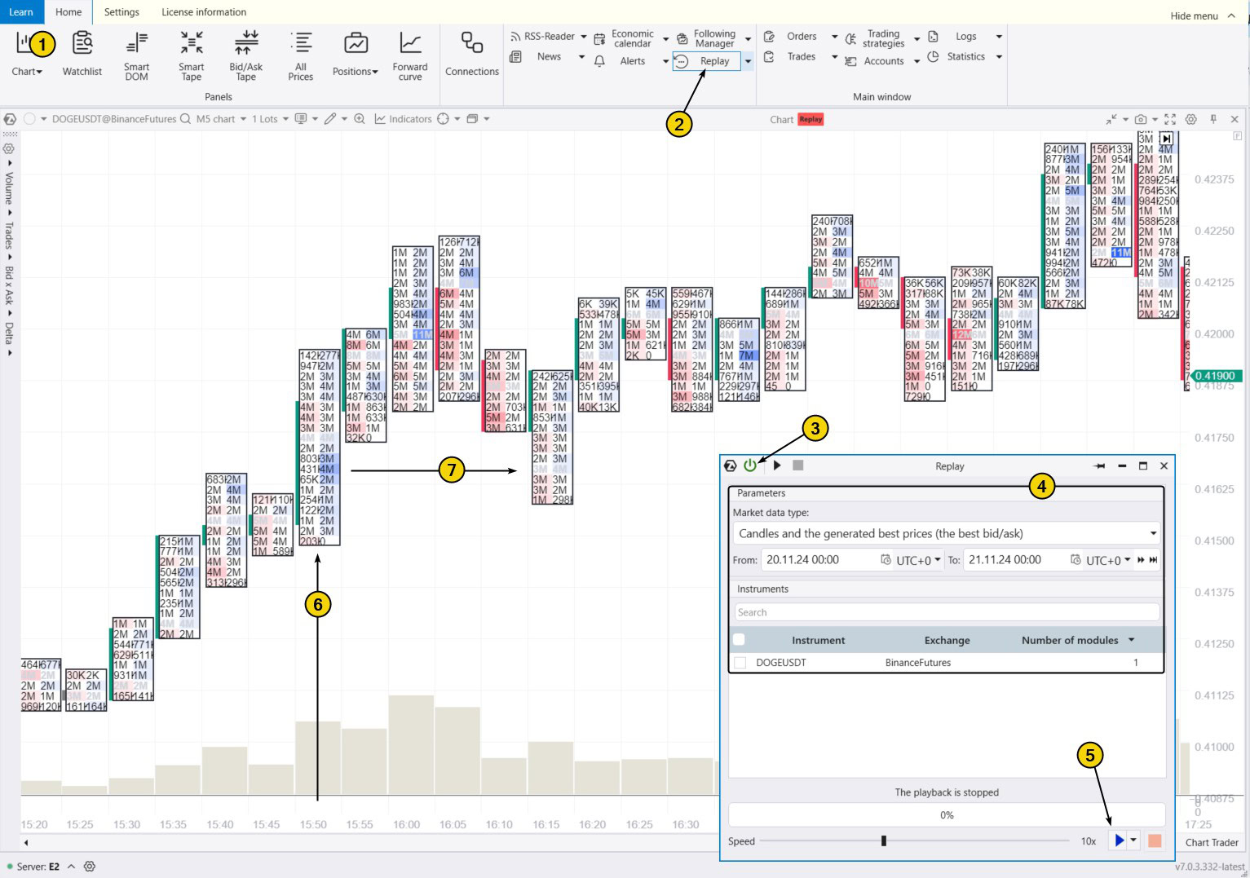Viewport: 1250px width, 878px height.
Task: Click the chart screenshot camera icon
Action: 1140,119
